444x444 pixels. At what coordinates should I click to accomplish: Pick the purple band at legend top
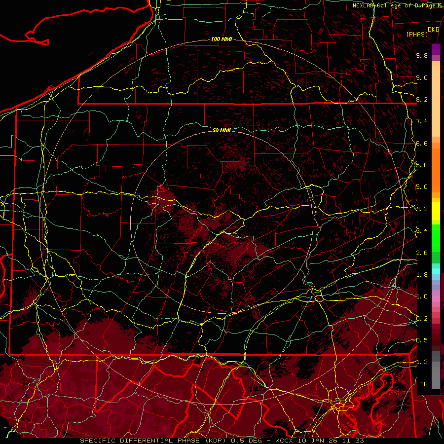pyautogui.click(x=436, y=49)
